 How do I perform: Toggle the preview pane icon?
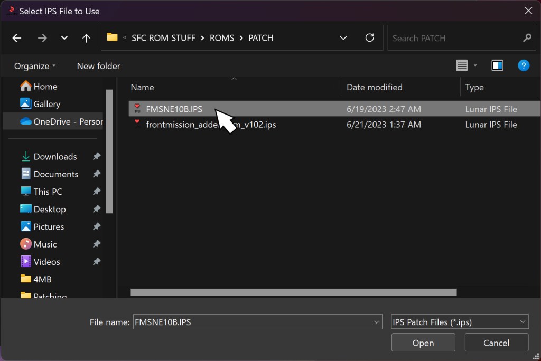[497, 66]
